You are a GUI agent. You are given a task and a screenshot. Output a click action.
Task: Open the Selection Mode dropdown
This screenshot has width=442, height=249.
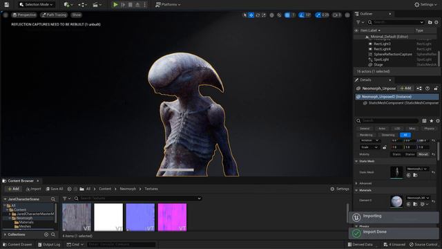coord(36,5)
